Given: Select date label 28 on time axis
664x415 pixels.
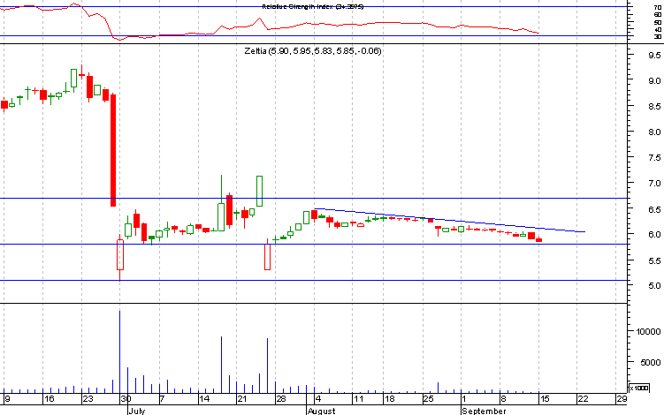Looking at the screenshot, I should (281, 399).
